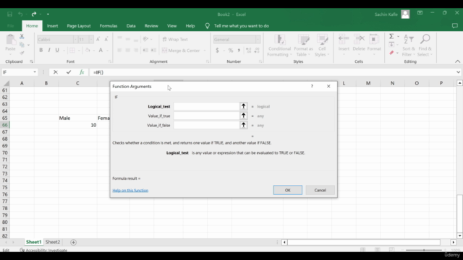
Task: Open the Help on this function link
Action: (x=130, y=191)
